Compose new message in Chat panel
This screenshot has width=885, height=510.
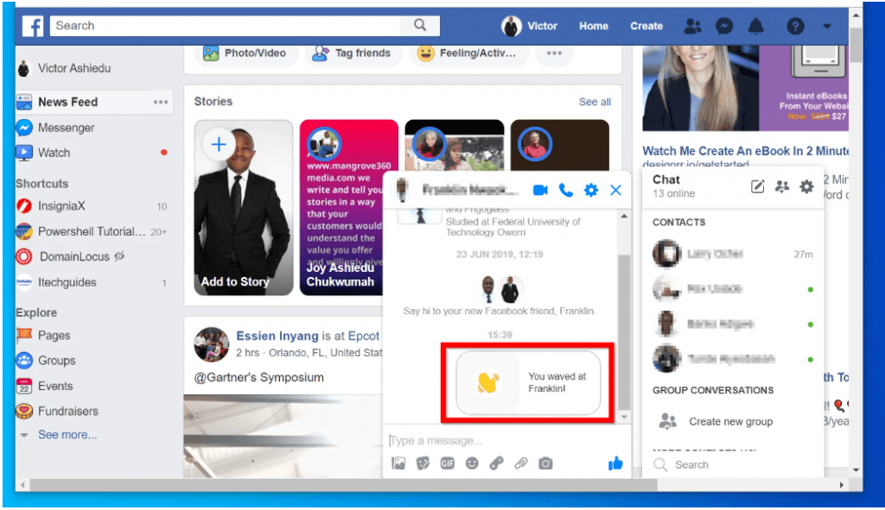[x=757, y=186]
